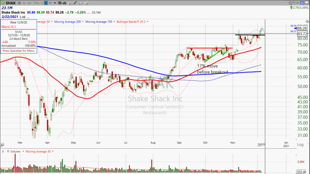Screen dimensions: 310x174
Task: Open the chart template icon beside SHAK
Action: 19,3
